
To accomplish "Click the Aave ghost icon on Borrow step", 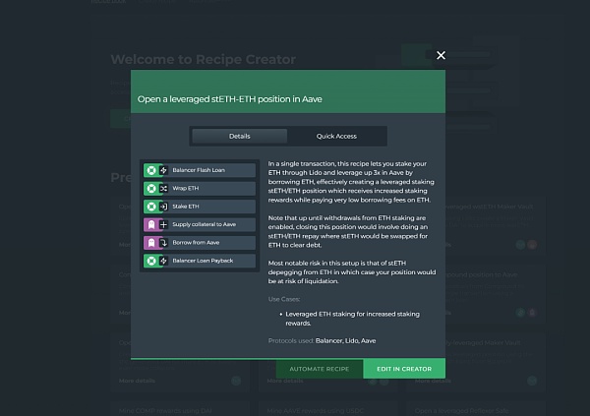I will pos(150,243).
